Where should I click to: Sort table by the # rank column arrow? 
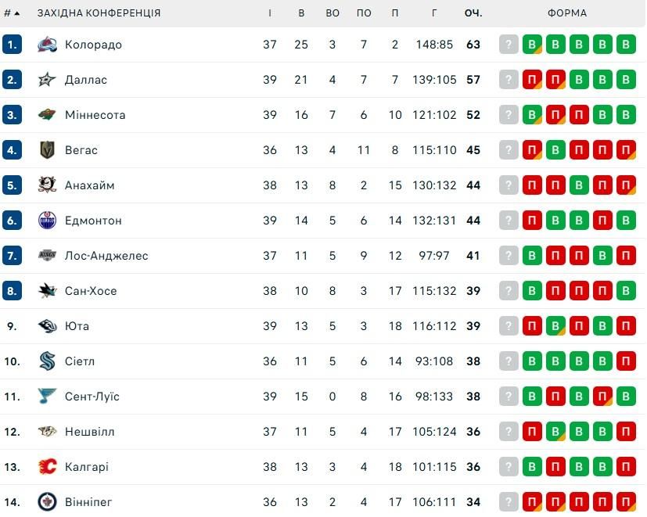pos(16,13)
